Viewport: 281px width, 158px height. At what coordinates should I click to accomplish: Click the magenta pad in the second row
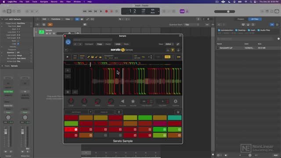pos(160,123)
